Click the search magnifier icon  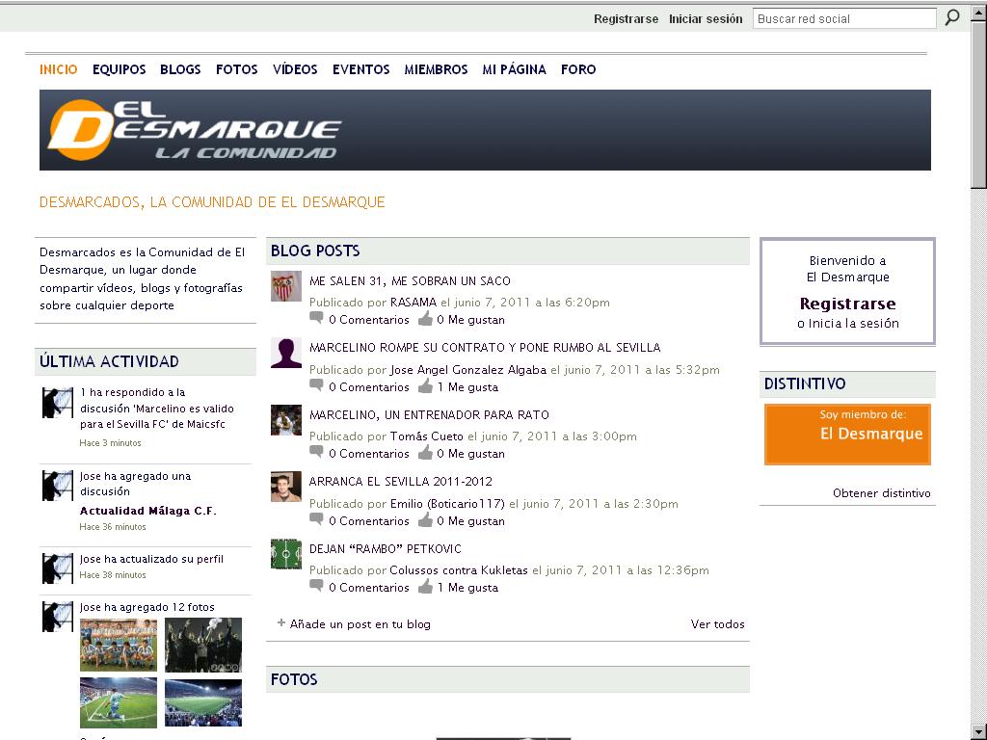[951, 17]
